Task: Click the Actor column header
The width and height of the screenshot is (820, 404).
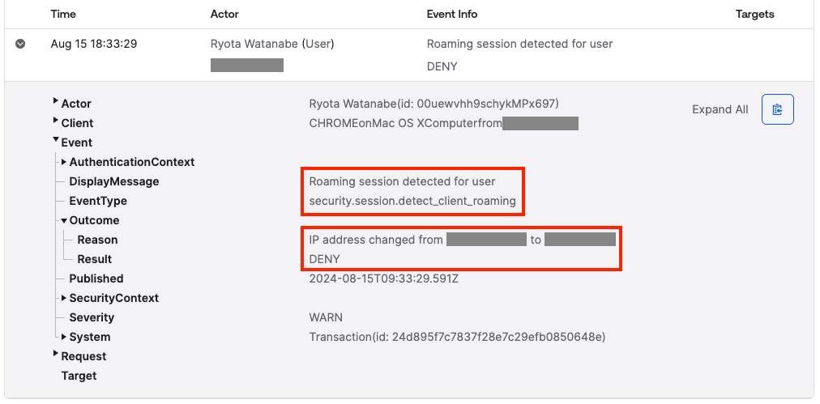Action: (224, 14)
